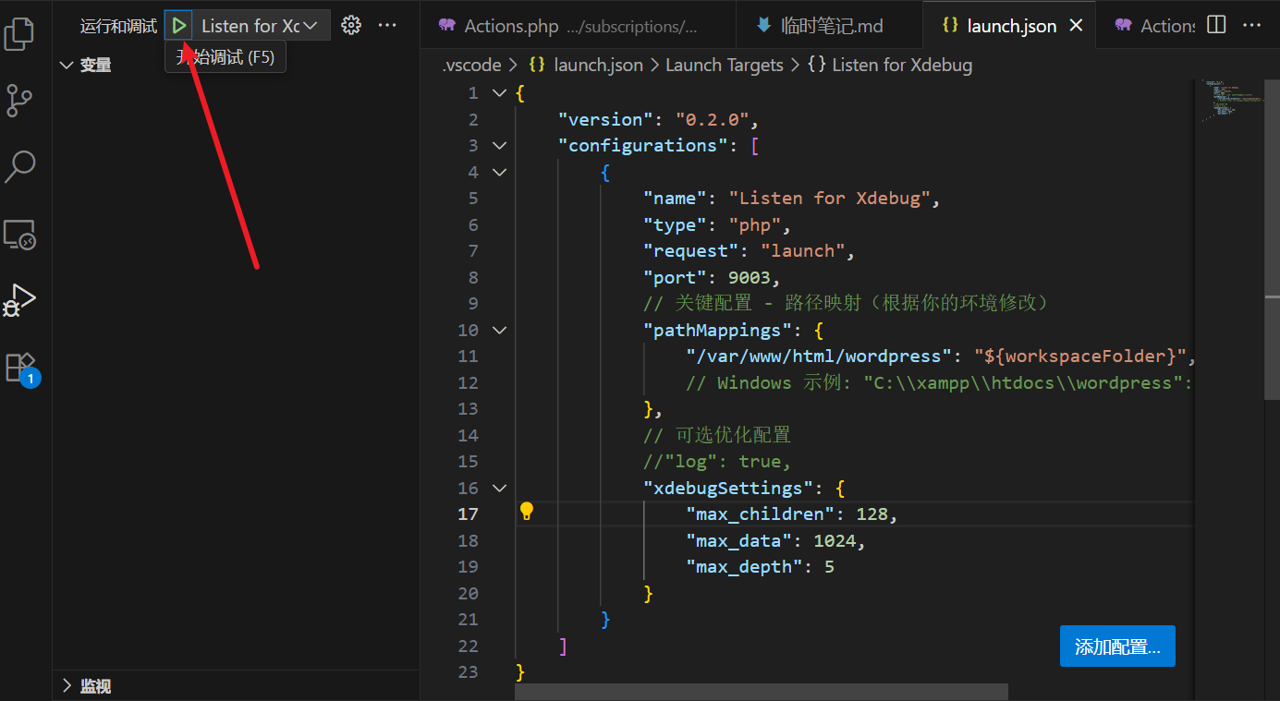1280x701 pixels.
Task: Fold the root object at line 1
Action: tap(499, 92)
